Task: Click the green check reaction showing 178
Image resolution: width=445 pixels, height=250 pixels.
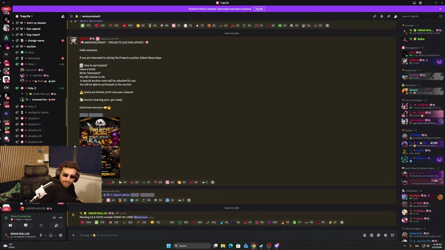Action: [100, 222]
